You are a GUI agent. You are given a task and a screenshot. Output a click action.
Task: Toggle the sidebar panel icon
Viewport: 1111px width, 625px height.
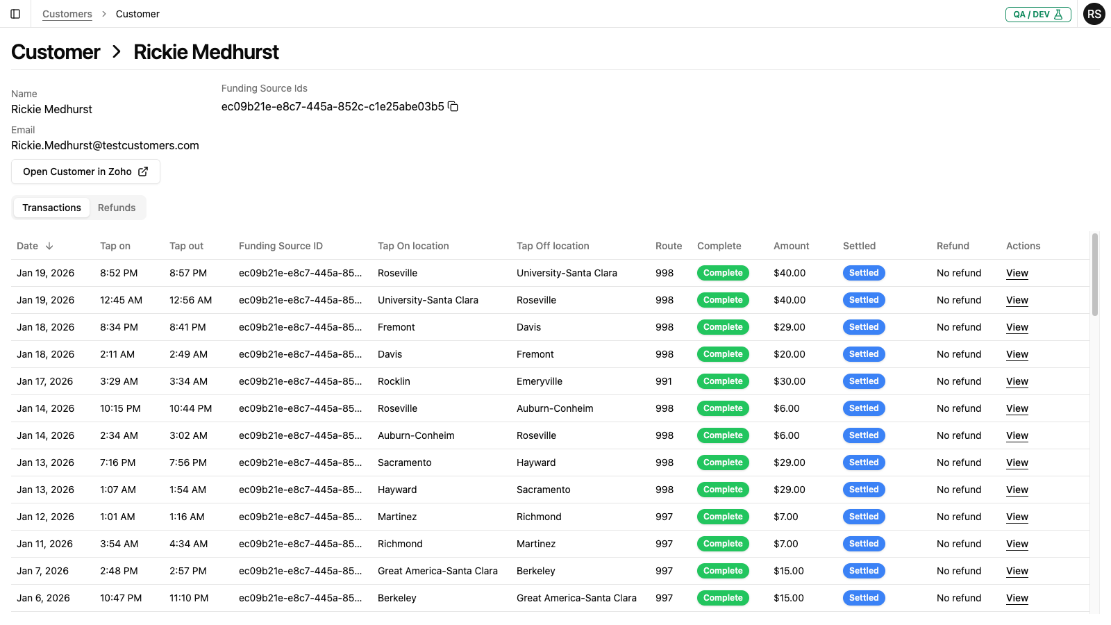click(x=15, y=14)
